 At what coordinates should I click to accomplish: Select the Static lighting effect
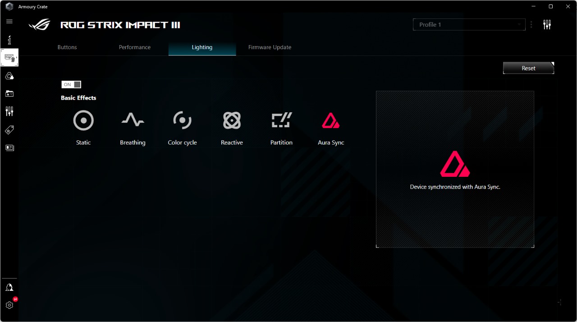click(x=83, y=120)
